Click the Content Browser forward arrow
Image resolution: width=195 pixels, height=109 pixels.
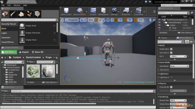pos(5,58)
